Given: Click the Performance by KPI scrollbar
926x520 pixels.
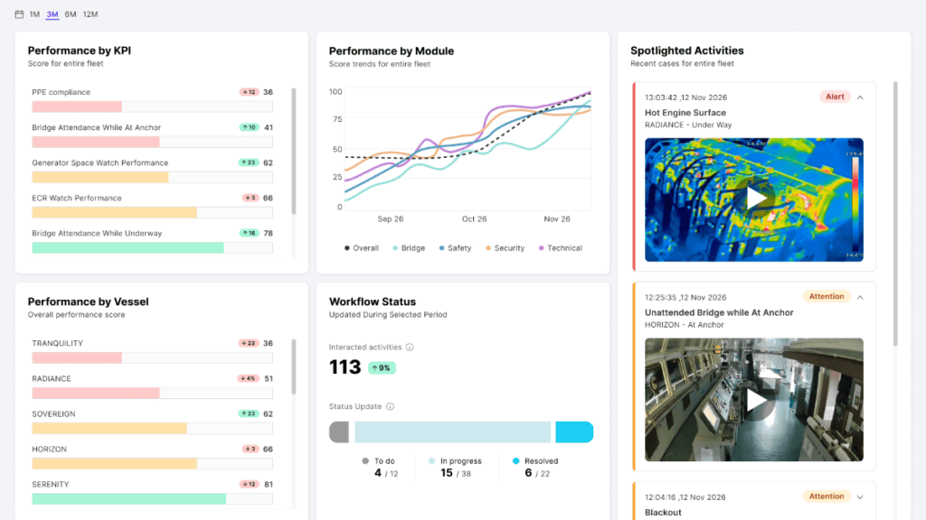Looking at the screenshot, I should (x=294, y=152).
